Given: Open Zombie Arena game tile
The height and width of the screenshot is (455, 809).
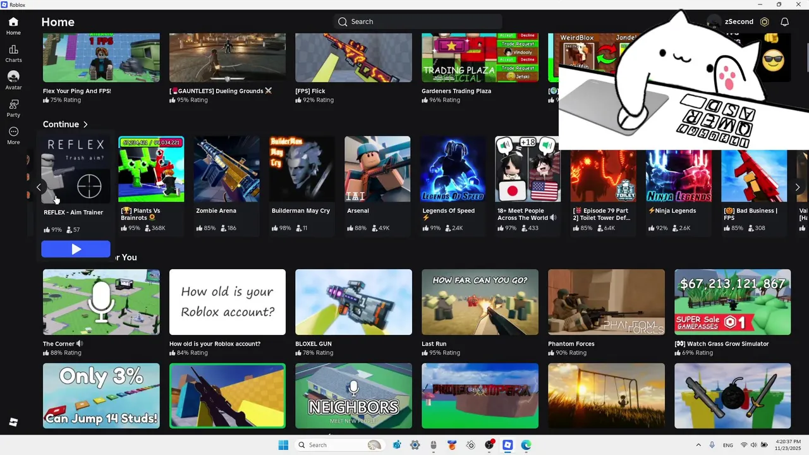Looking at the screenshot, I should [x=226, y=169].
